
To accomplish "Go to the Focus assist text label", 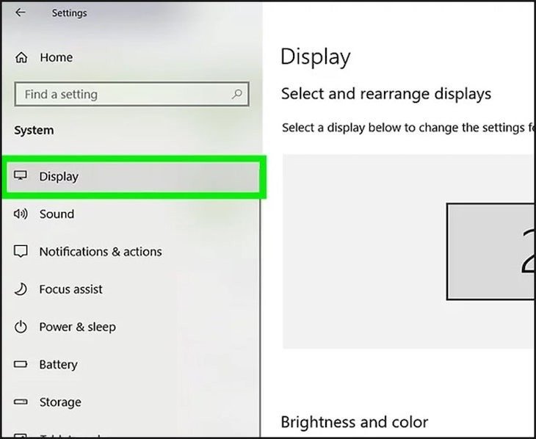I will coord(71,289).
